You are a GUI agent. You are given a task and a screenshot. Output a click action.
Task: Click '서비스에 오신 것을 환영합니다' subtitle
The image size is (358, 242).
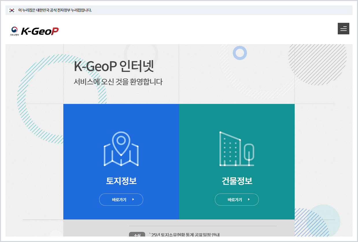tap(118, 82)
